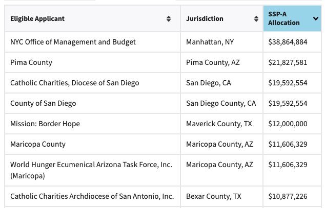Select the Pima County applicant cell
The image size is (325, 208).
point(92,62)
